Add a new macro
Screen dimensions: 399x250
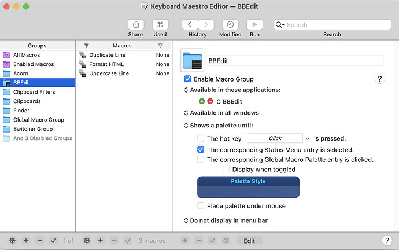(x=101, y=241)
